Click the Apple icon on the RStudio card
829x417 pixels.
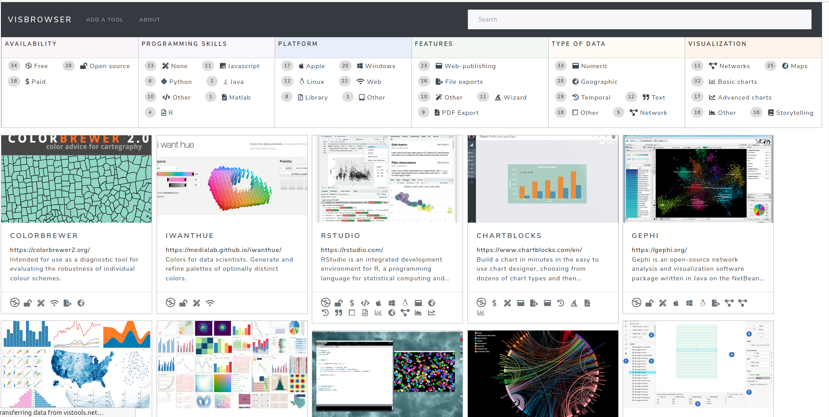coord(379,303)
